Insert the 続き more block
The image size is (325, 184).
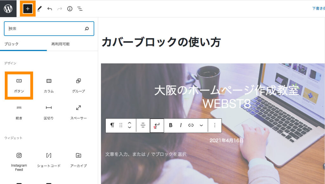click(19, 113)
